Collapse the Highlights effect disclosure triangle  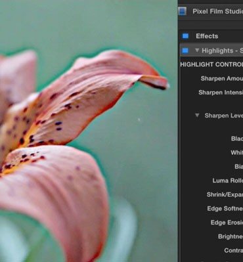[x=197, y=51]
